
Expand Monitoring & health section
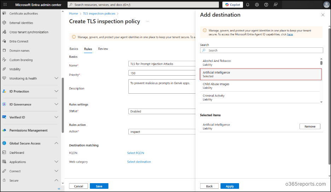tap(56, 78)
